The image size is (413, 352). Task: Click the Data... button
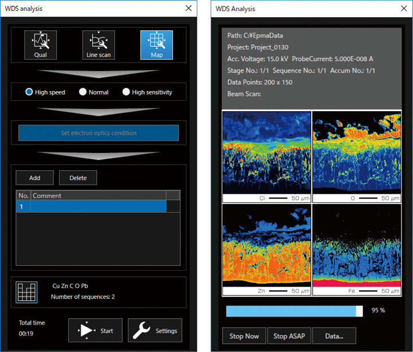coord(334,336)
